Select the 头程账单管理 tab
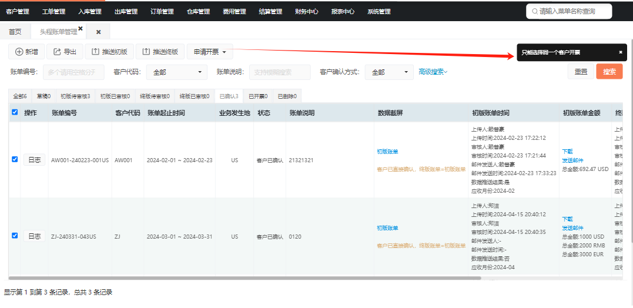The image size is (633, 308). point(58,32)
